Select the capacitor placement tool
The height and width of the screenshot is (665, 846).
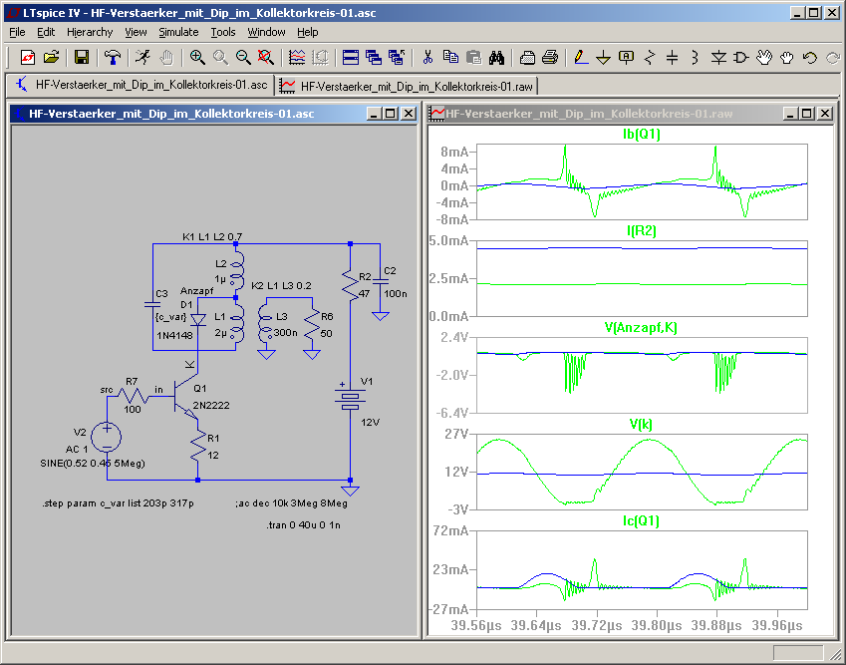pyautogui.click(x=672, y=57)
